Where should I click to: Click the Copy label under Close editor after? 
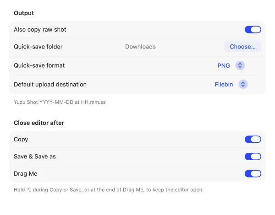21,140
